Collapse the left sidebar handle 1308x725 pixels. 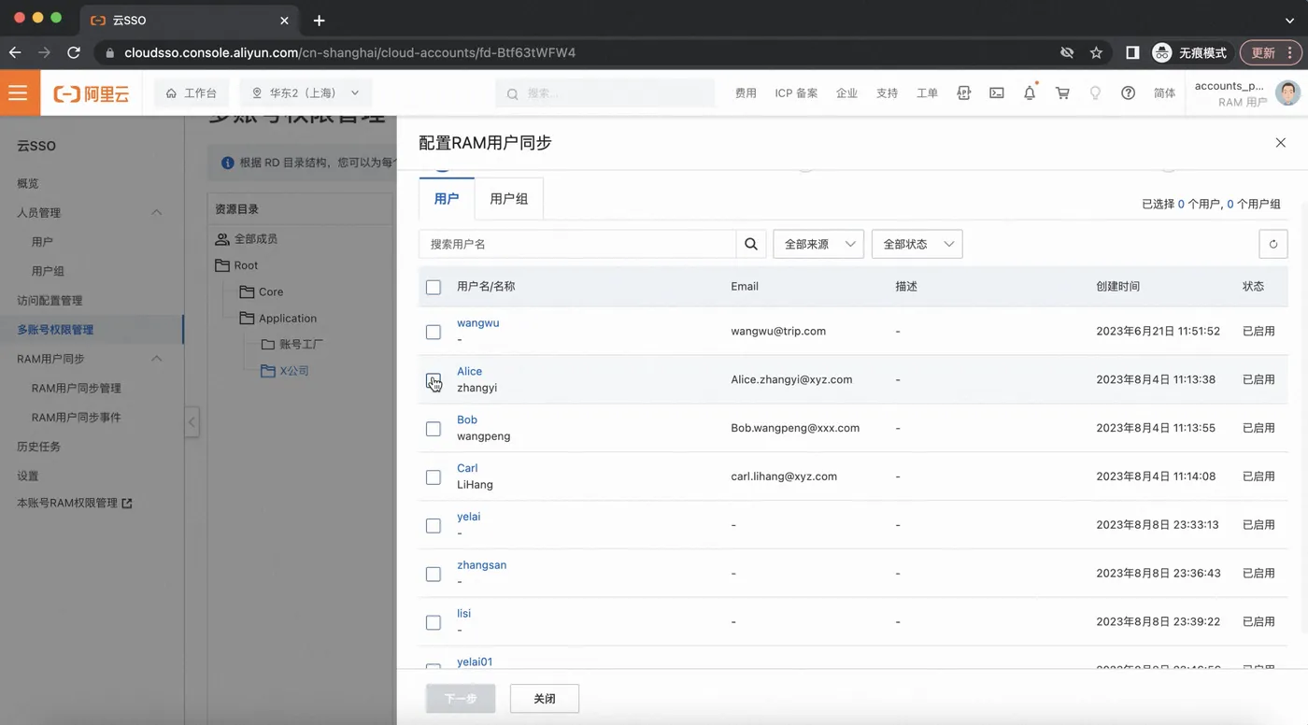[192, 421]
